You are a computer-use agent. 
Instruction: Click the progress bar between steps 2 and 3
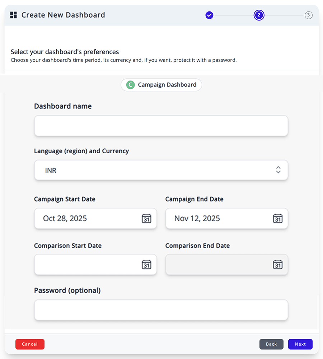click(x=284, y=15)
